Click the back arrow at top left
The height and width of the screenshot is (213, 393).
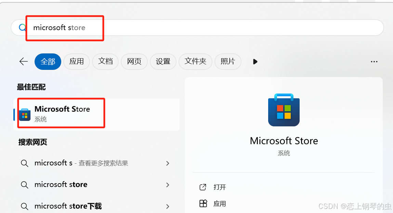(x=23, y=62)
